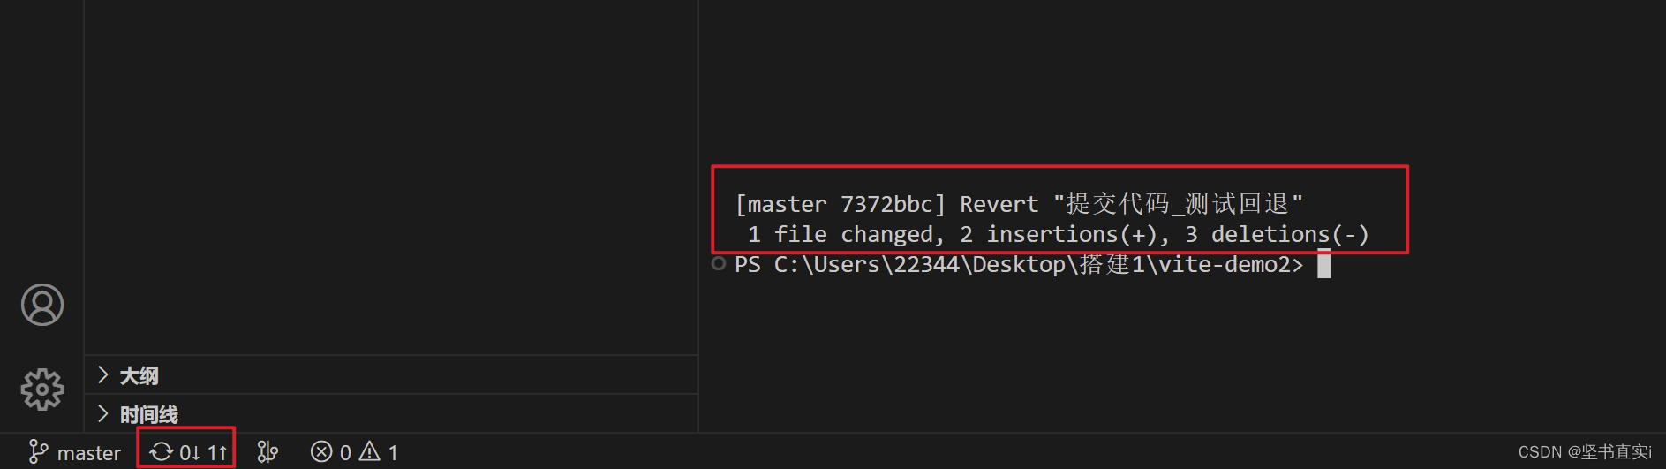This screenshot has width=1666, height=469.
Task: Open the Accounts menu icon
Action: click(x=42, y=305)
